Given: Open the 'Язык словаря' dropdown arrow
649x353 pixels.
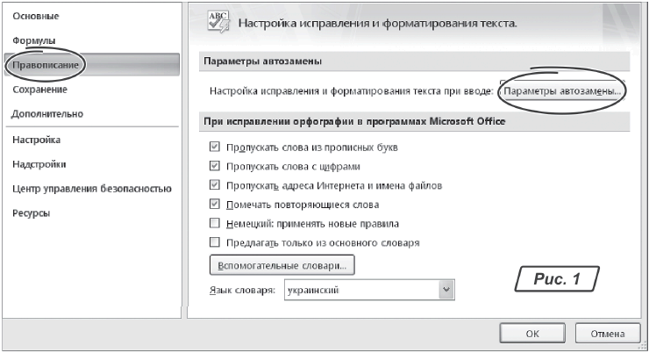Looking at the screenshot, I should [x=447, y=289].
